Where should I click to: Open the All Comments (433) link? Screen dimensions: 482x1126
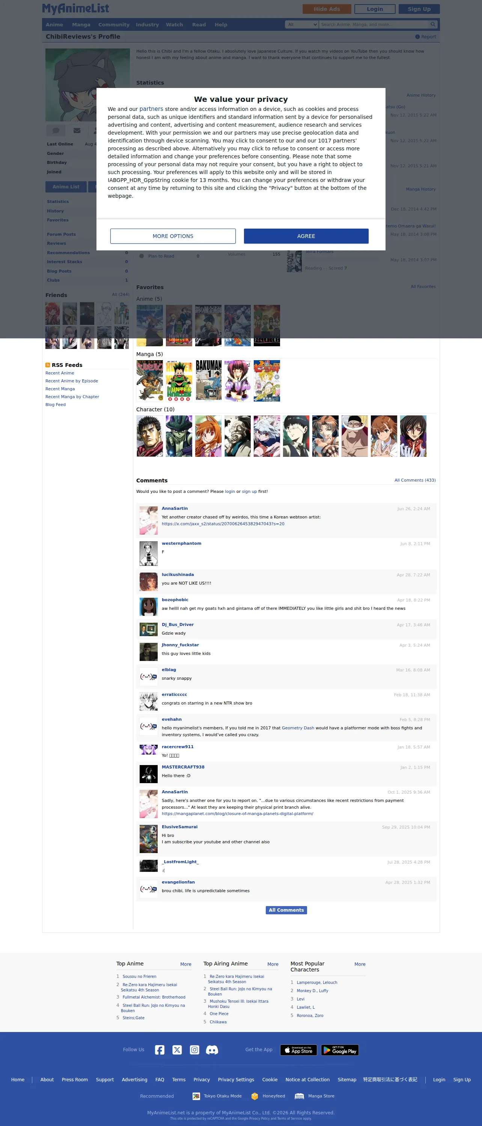(415, 480)
